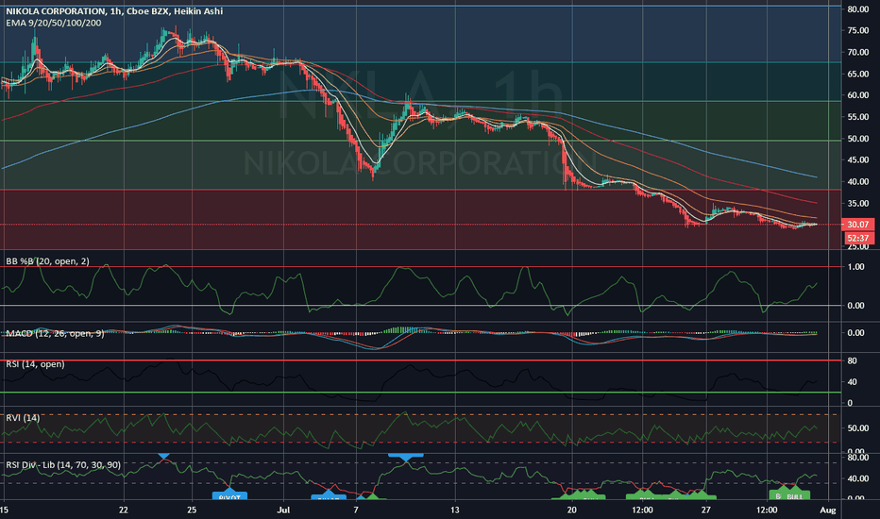Click the 22 date label on time axis
Screen dimensions: 880x519
click(124, 510)
